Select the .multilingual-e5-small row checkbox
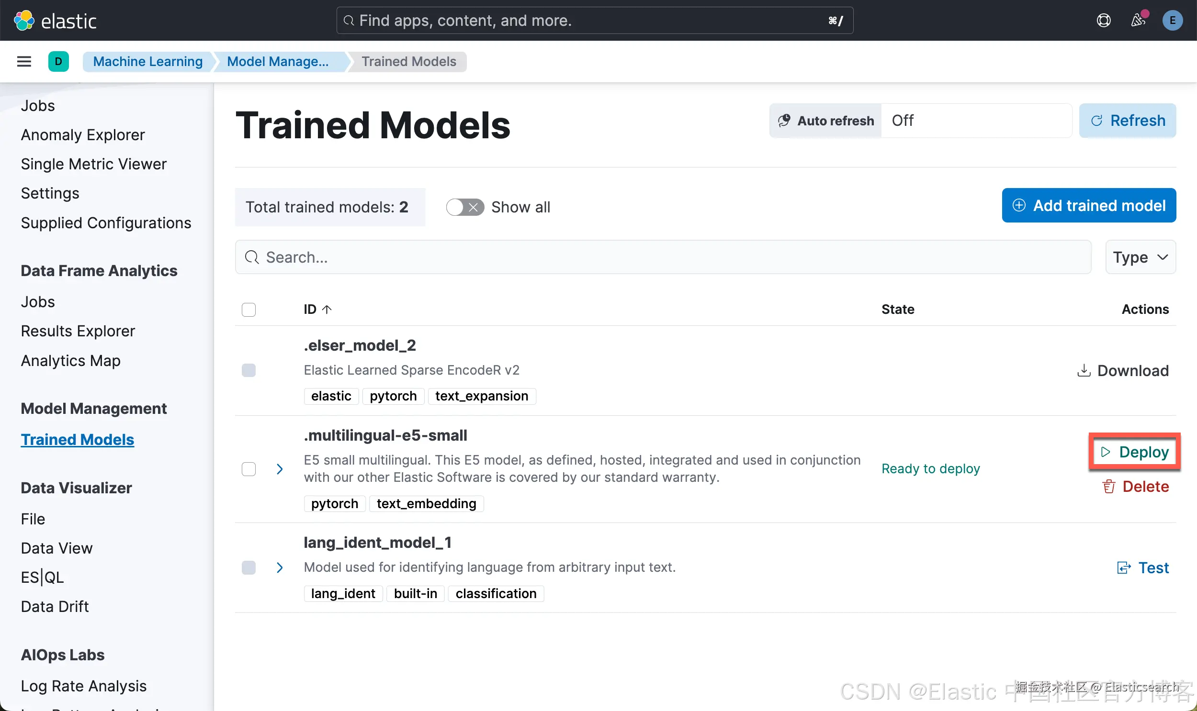 248,468
